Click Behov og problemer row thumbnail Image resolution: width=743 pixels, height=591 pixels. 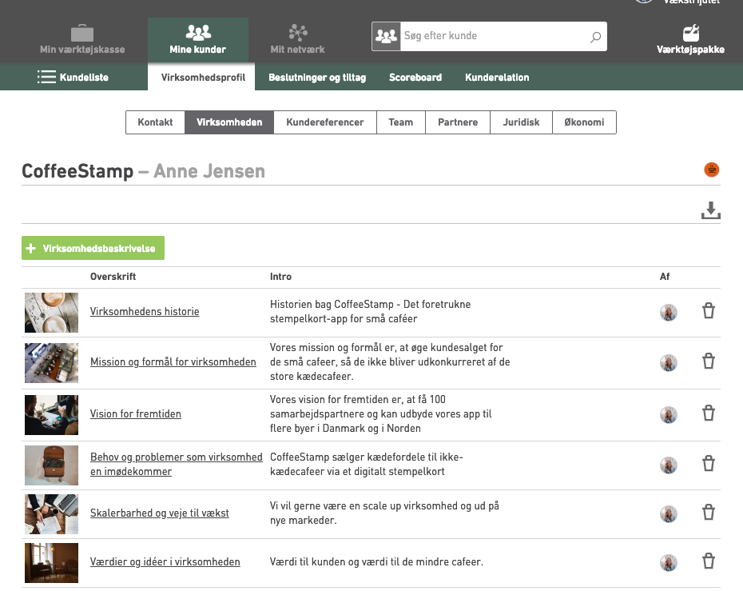point(51,465)
